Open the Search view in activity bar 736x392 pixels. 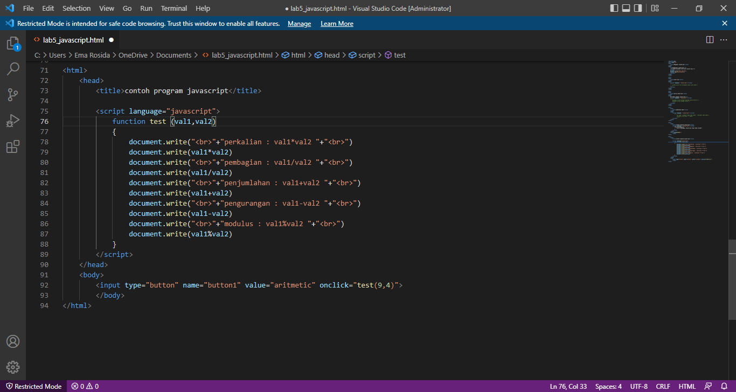[x=13, y=69]
